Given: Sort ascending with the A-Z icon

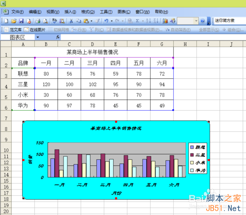Looking at the screenshot, I should click(x=148, y=21).
